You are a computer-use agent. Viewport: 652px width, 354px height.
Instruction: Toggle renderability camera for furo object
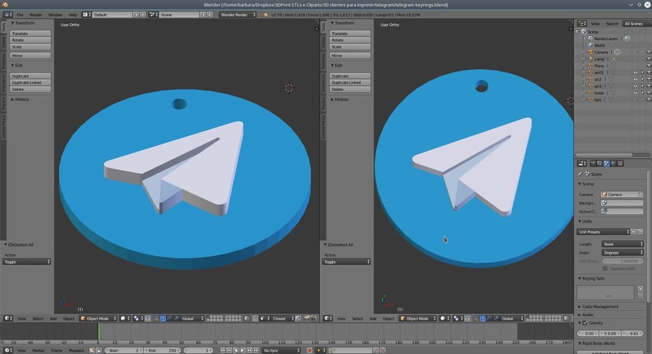click(x=649, y=99)
